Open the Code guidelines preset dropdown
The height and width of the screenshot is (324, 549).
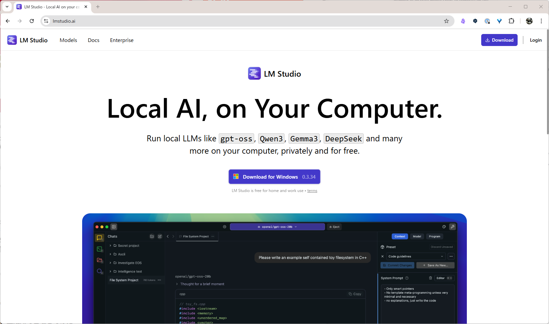click(416, 256)
